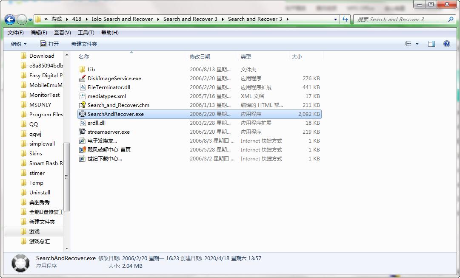Viewport: 460px width, 278px height.
Task: Toggle the preview pane icon
Action: pyautogui.click(x=431, y=44)
